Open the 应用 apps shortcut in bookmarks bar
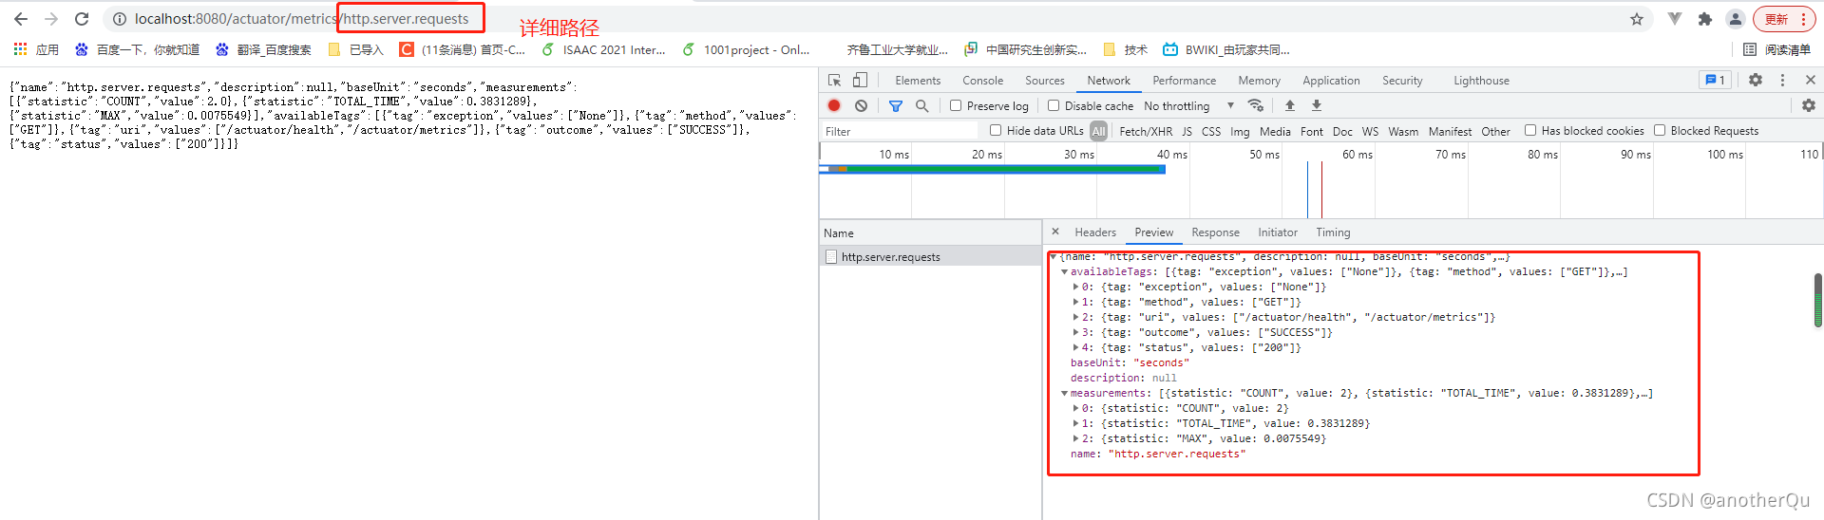The image size is (1824, 520). coord(36,49)
